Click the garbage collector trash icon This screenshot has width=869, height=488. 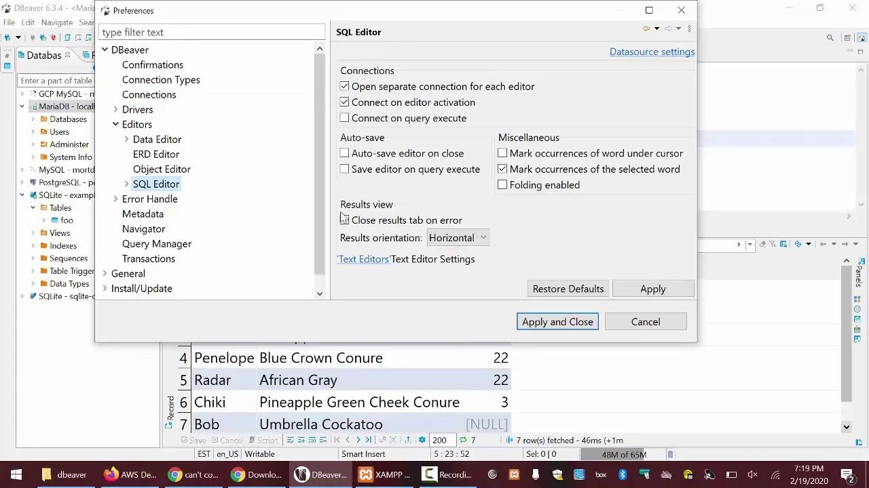670,454
